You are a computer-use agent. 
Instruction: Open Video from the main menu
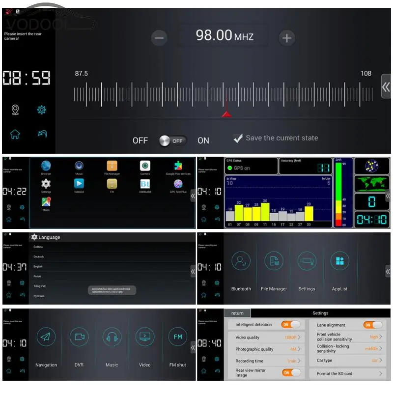(145, 347)
